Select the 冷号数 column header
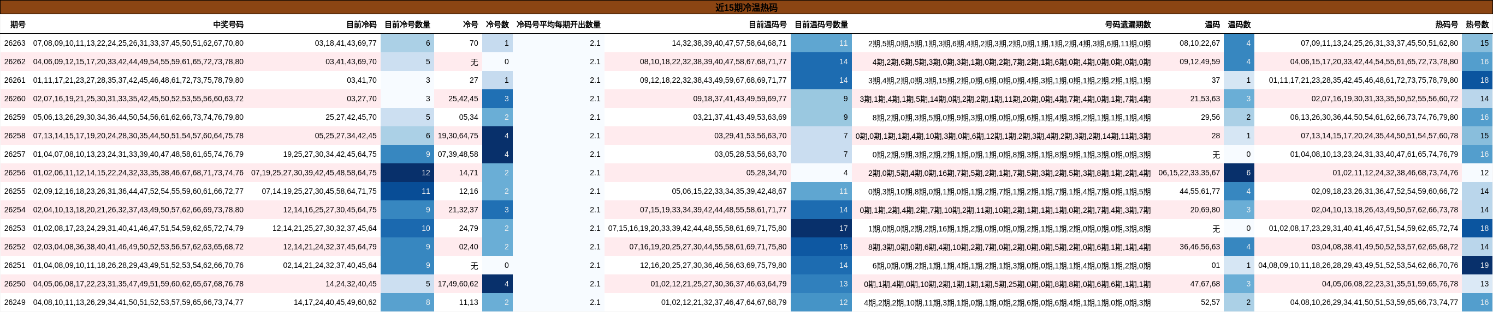The width and height of the screenshot is (1493, 312). click(497, 25)
